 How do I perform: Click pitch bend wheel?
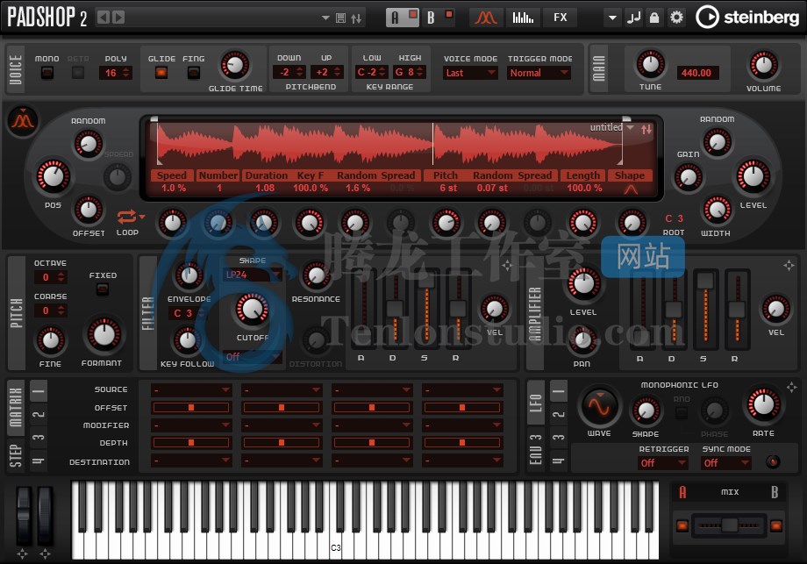(23, 516)
